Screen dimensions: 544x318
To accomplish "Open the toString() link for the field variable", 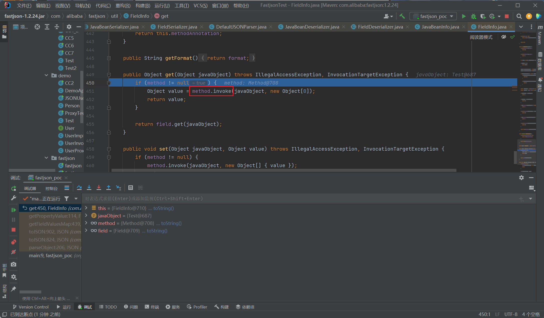I will coord(157,231).
